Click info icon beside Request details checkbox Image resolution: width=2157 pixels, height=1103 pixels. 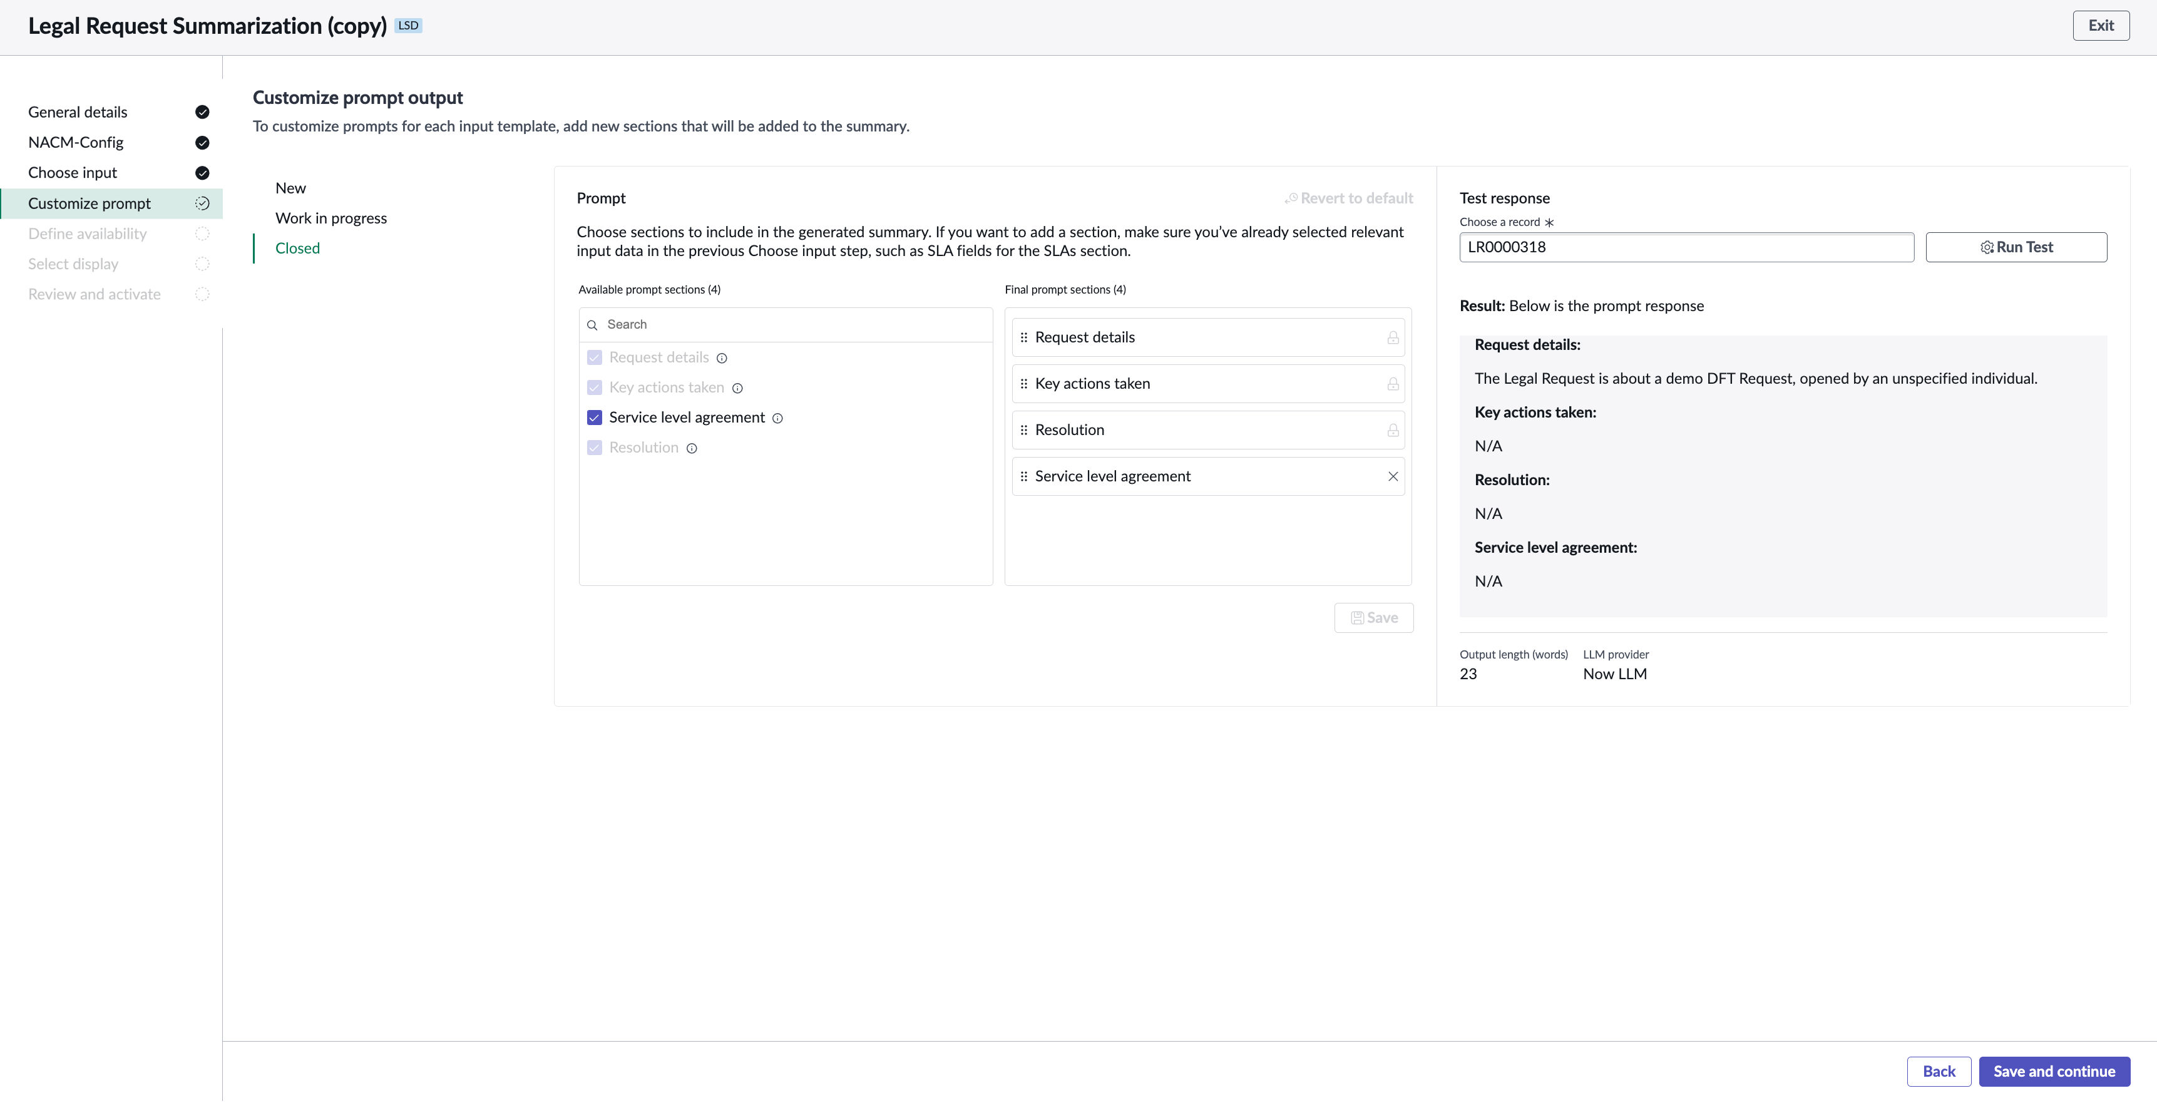722,359
